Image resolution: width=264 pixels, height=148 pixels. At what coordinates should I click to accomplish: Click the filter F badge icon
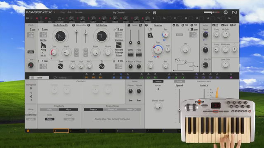146,25
